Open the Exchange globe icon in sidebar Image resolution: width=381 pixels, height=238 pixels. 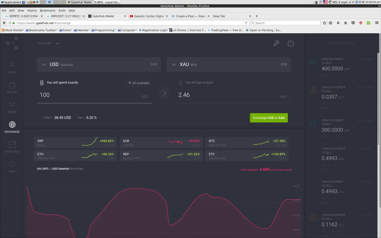[12, 124]
